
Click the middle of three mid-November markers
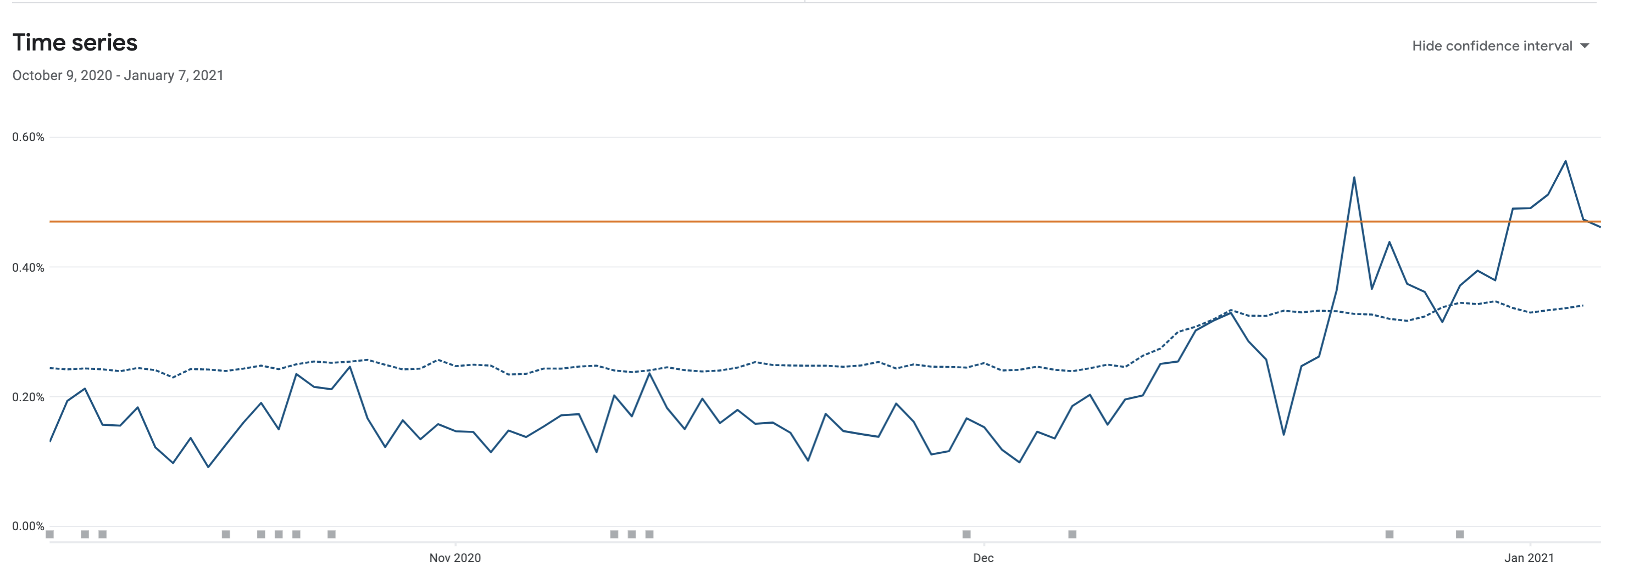(631, 534)
